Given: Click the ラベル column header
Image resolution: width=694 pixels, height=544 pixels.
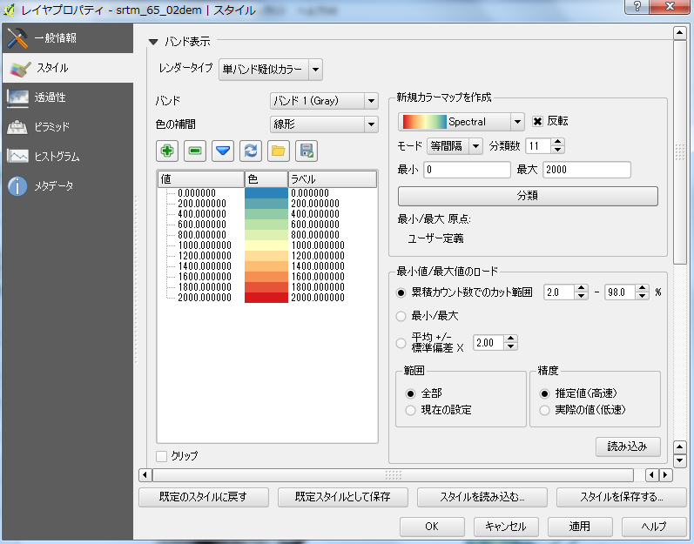Looking at the screenshot, I should click(333, 179).
